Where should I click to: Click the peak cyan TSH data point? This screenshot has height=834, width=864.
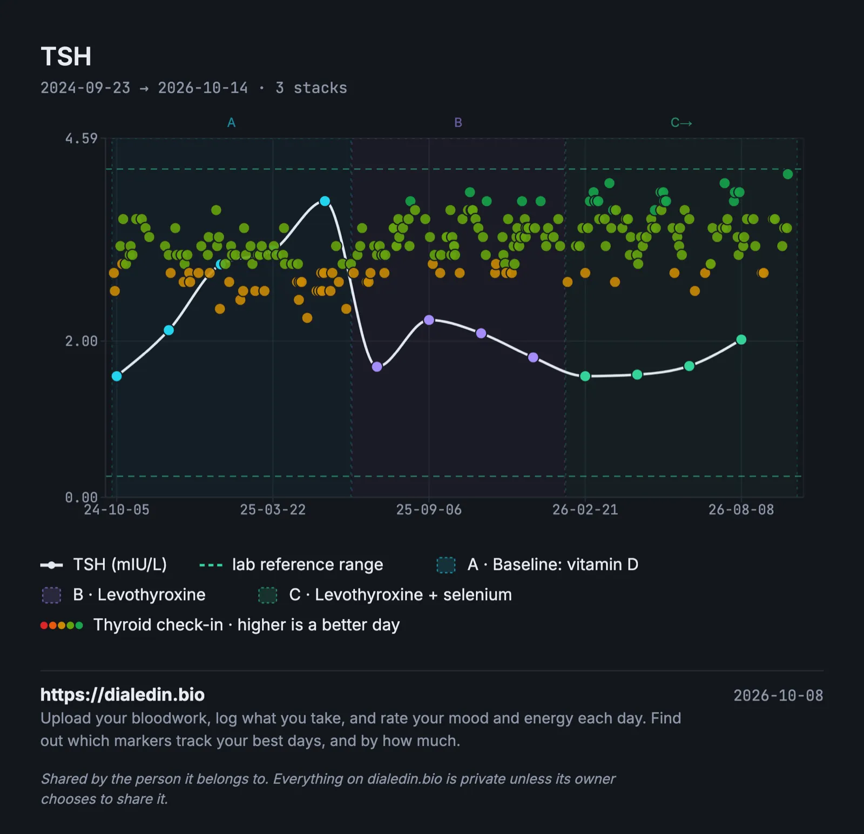pos(325,201)
